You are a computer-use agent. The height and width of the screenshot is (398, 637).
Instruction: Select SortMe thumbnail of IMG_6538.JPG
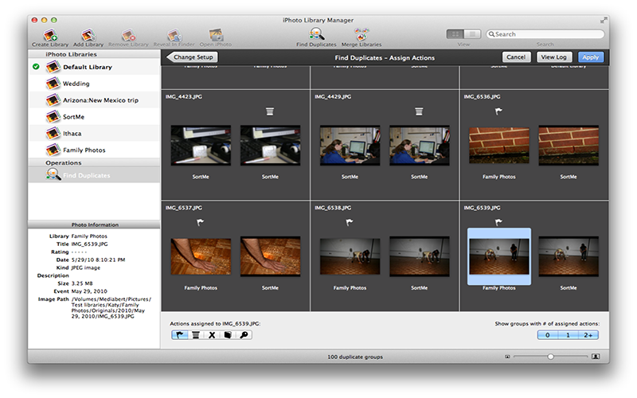pos(420,256)
